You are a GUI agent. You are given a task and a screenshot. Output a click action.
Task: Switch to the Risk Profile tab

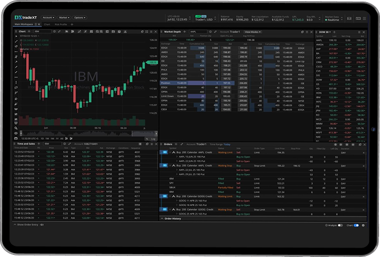61,24
